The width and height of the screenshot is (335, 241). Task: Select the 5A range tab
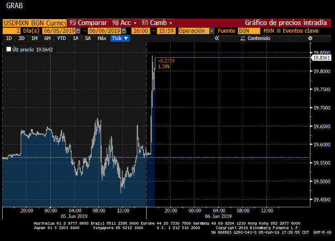(88, 38)
